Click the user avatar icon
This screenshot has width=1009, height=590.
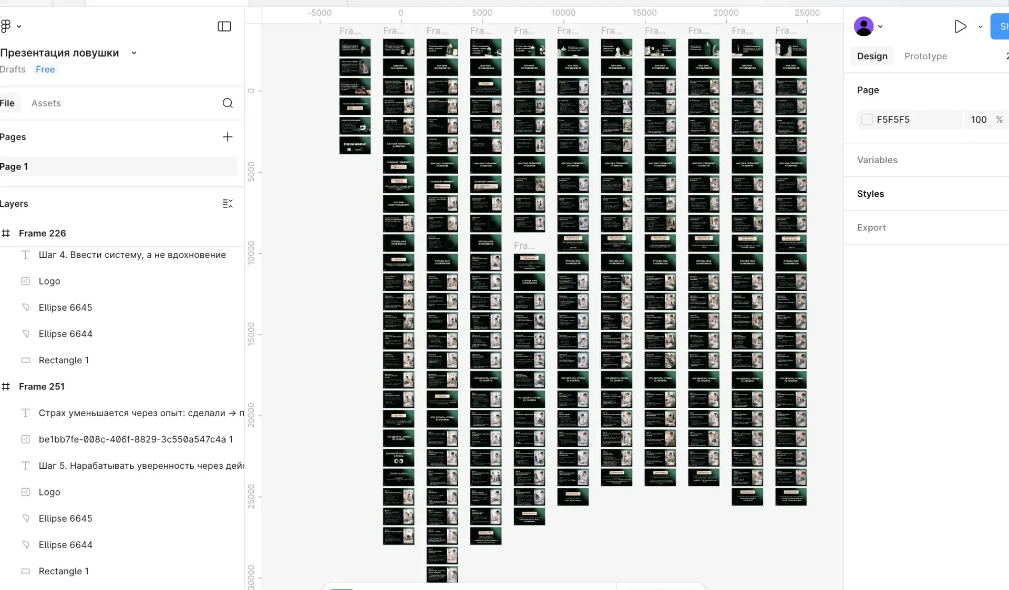863,26
